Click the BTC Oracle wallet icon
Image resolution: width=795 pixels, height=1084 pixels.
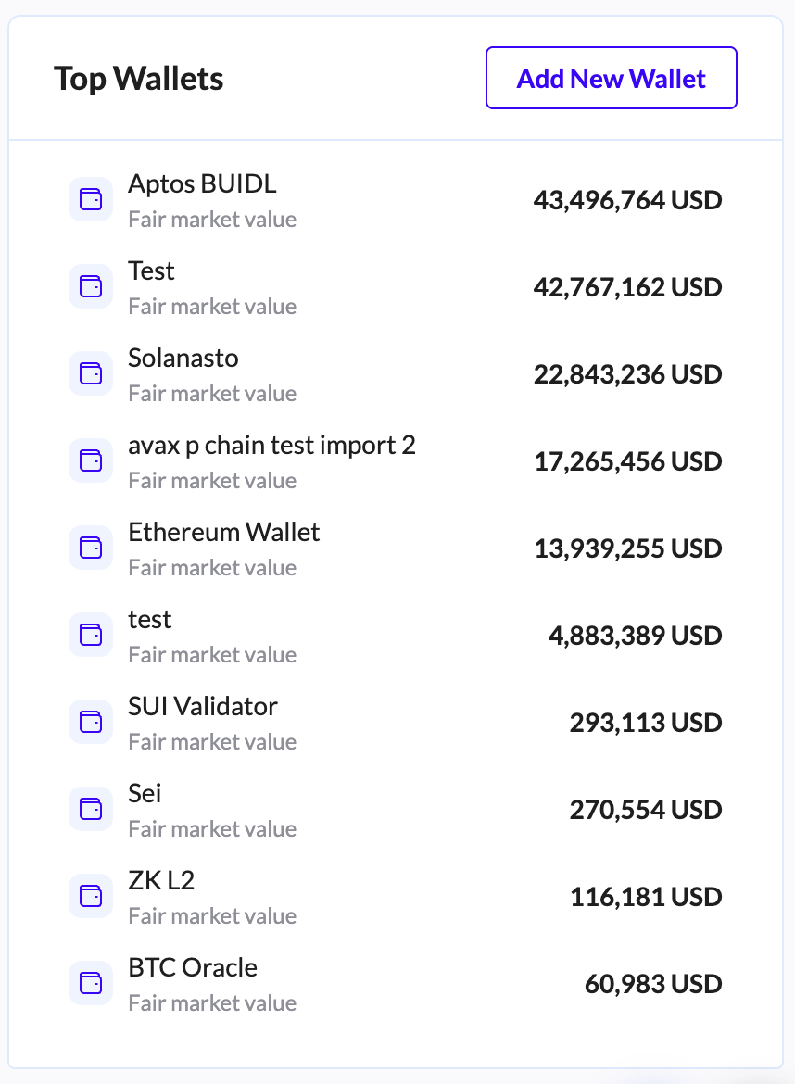91,984
